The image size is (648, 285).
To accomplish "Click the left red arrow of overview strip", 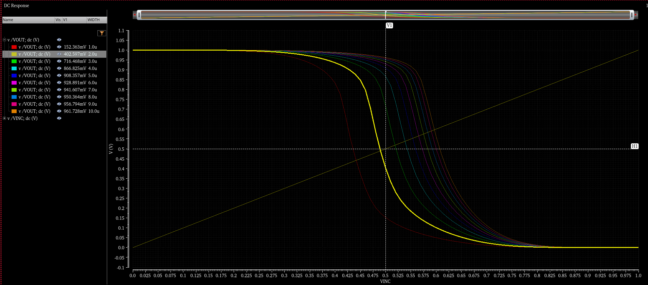I will [134, 15].
